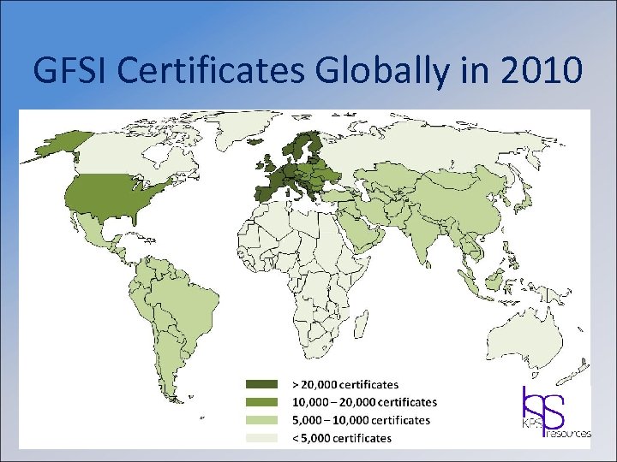Click the KPS Resources logo

point(556,413)
